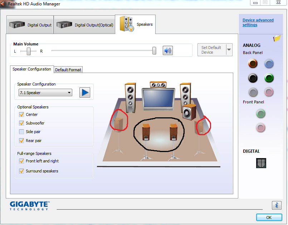288x225 pixels.
Task: Uncheck the Center optional speaker
Action: pos(21,114)
